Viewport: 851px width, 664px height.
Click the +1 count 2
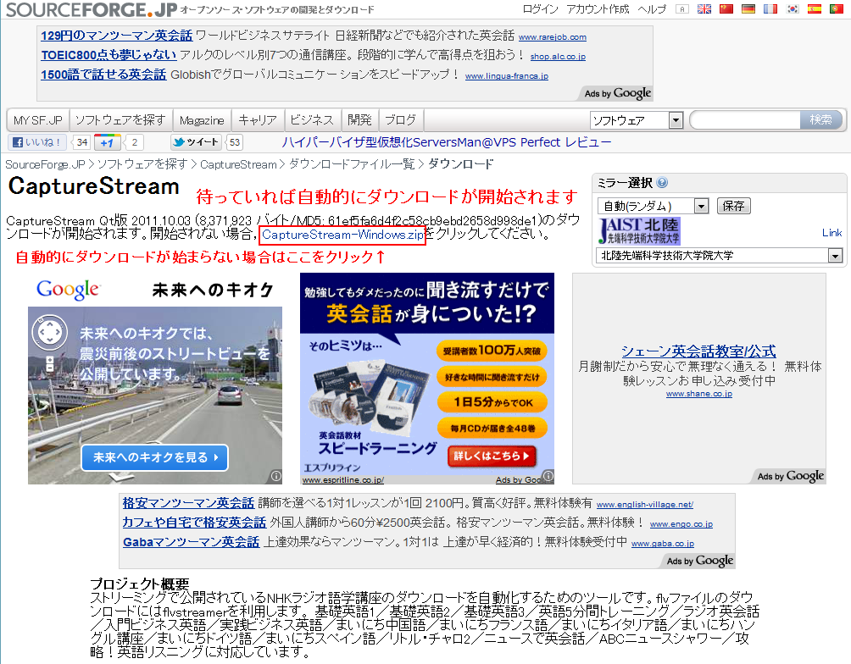[134, 142]
